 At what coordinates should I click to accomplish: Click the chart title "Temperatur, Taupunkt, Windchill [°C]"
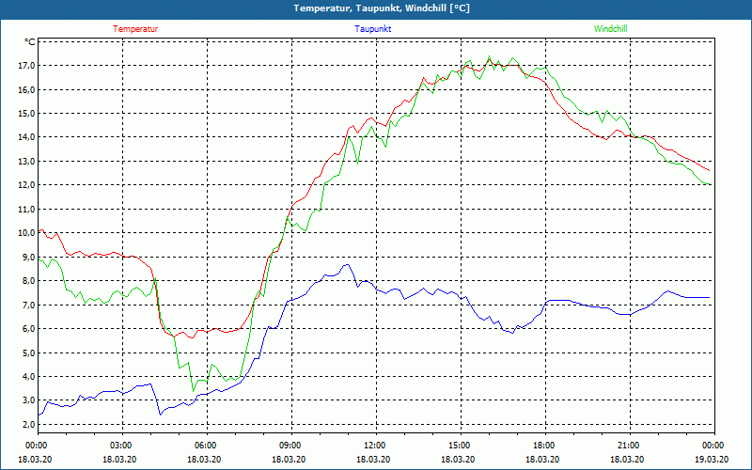click(382, 8)
